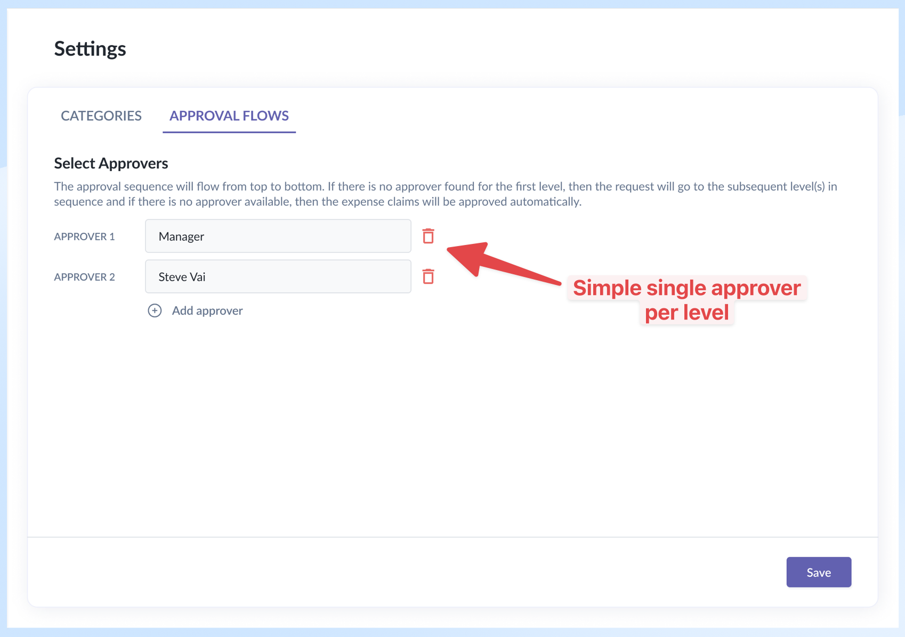Screen dimensions: 905x637
Task: Click the APPROVER 2 label
Action: (x=84, y=276)
